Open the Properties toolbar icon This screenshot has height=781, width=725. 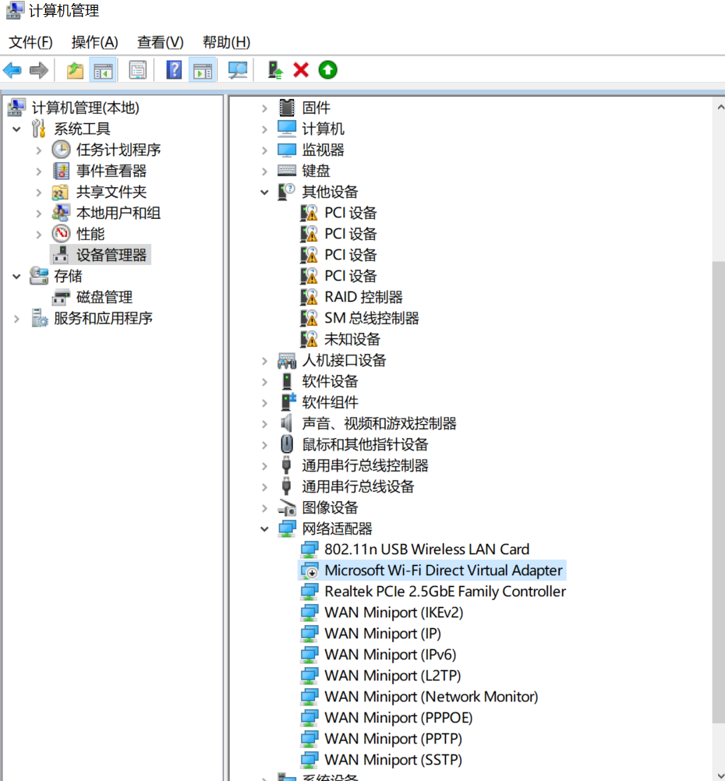[138, 70]
